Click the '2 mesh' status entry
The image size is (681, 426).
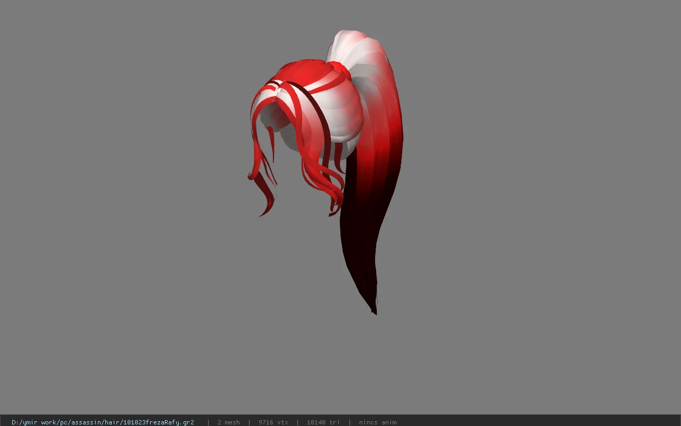228,422
